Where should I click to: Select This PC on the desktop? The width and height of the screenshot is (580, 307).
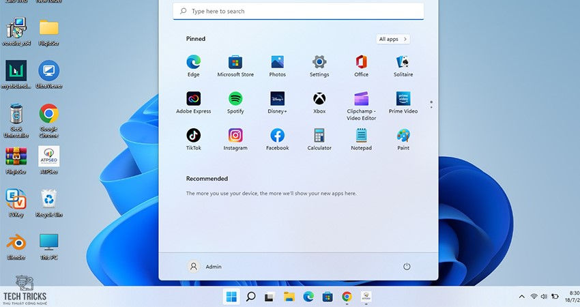click(x=49, y=246)
